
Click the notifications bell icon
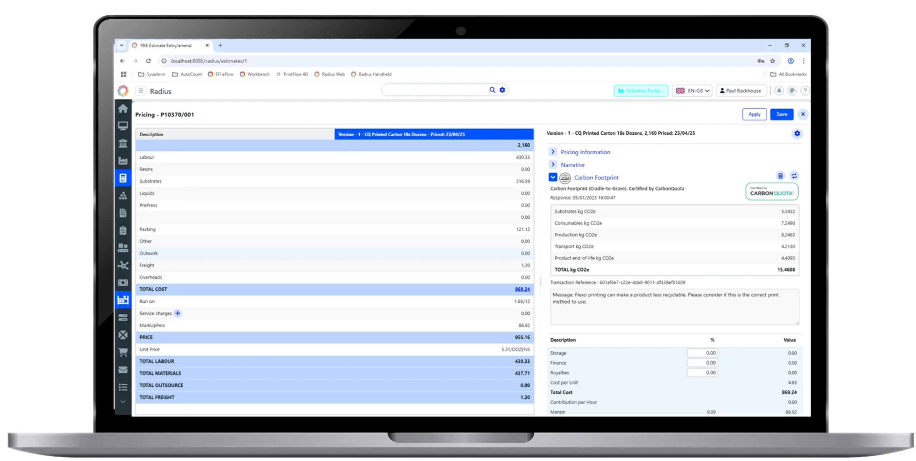point(779,90)
